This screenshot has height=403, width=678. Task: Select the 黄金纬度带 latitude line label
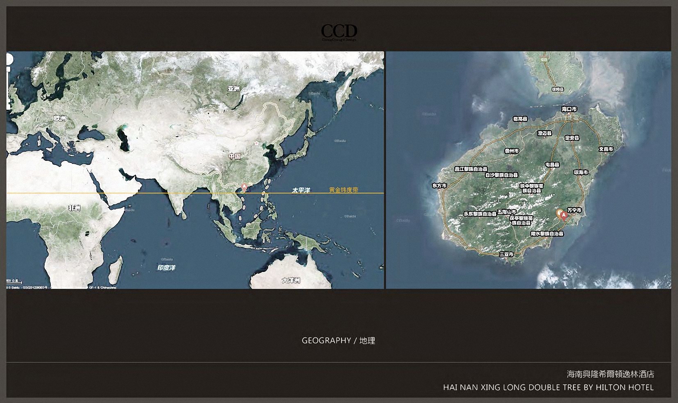coord(343,190)
